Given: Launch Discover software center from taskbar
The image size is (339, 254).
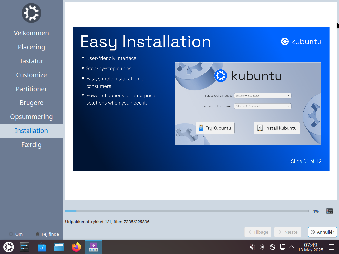Looking at the screenshot, I should (42, 247).
